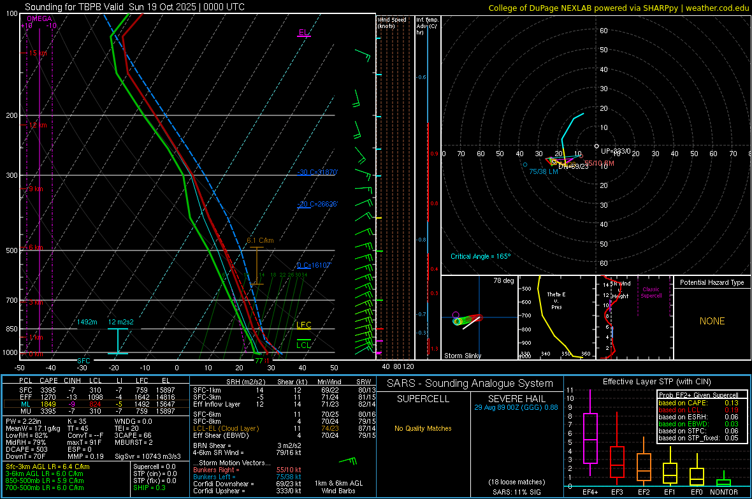Click the Theta-E v. Pres label

pyautogui.click(x=556, y=300)
